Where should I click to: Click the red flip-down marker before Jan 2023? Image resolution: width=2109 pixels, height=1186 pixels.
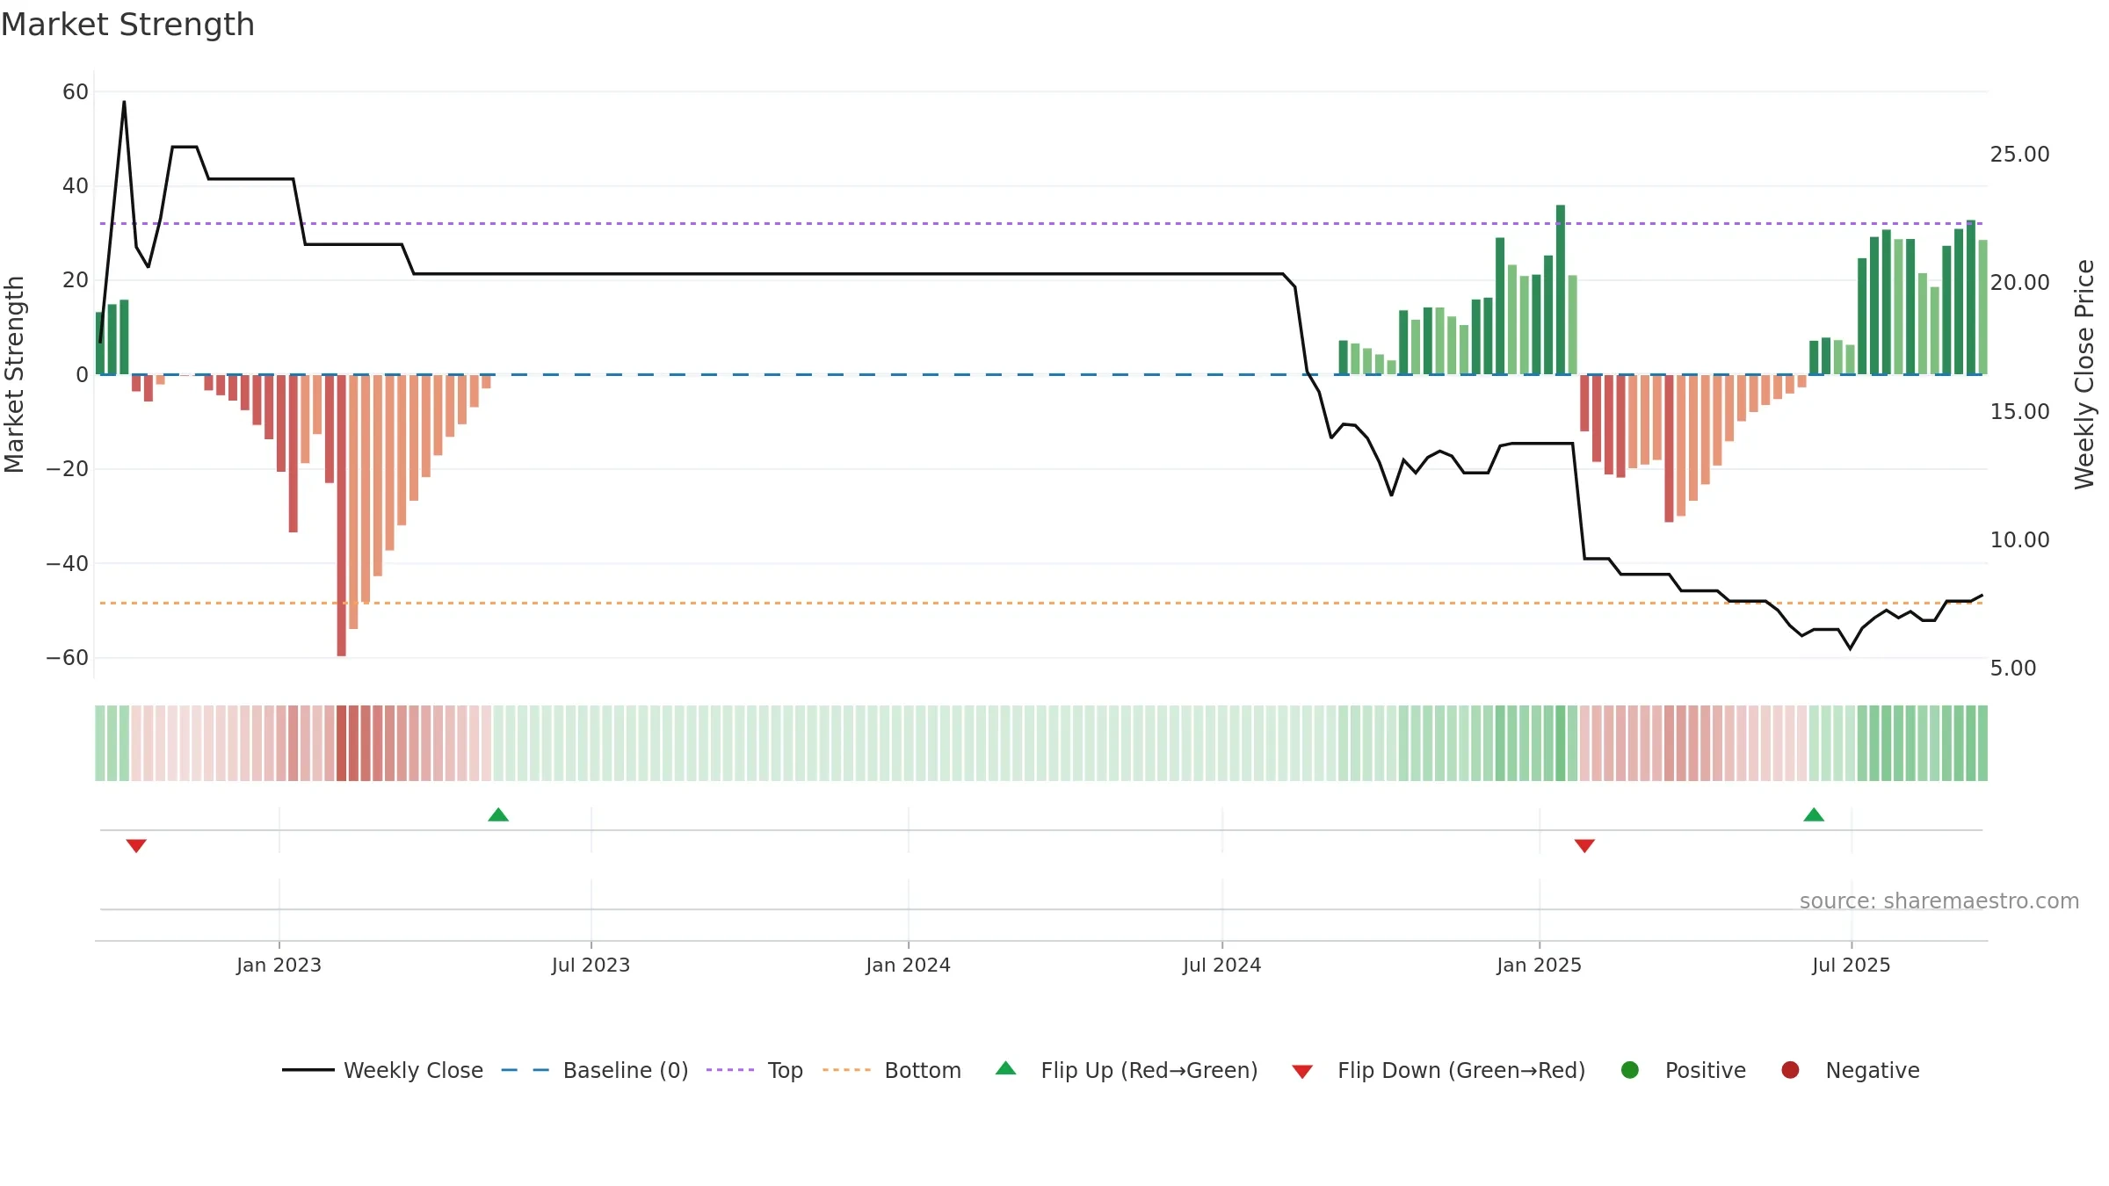pyautogui.click(x=136, y=846)
